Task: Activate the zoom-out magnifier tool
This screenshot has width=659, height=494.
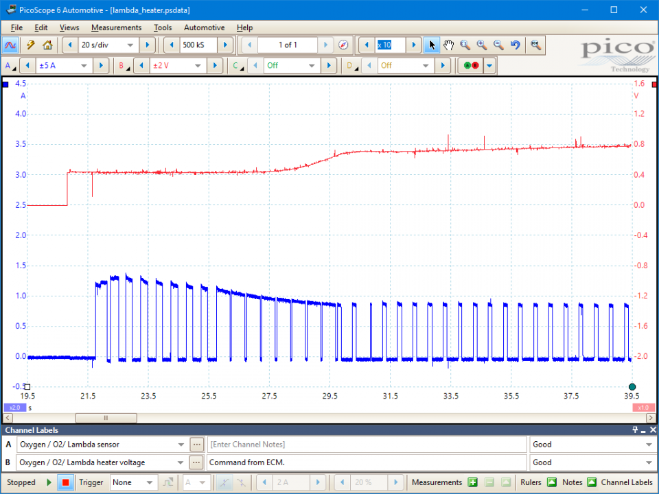Action: pyautogui.click(x=498, y=45)
